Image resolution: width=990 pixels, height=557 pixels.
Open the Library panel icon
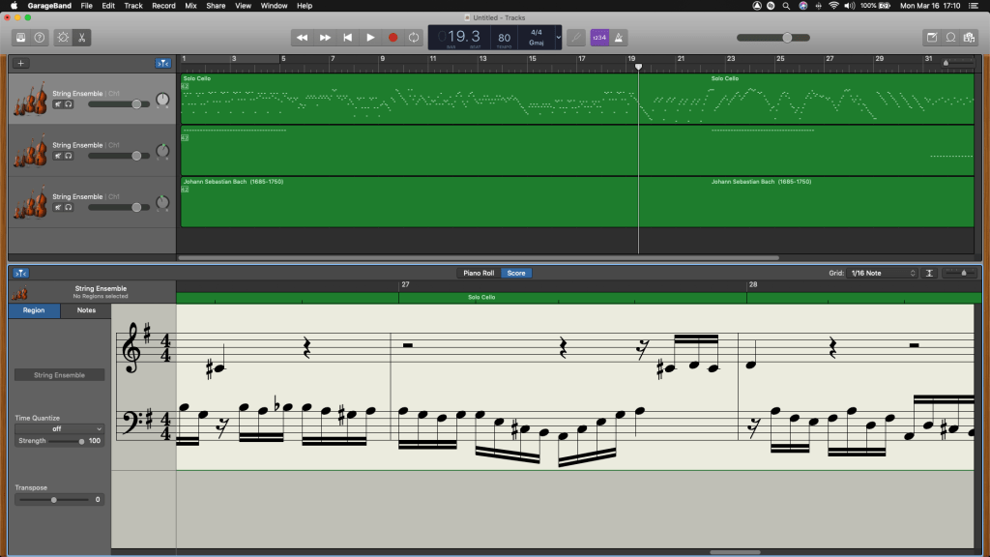20,38
